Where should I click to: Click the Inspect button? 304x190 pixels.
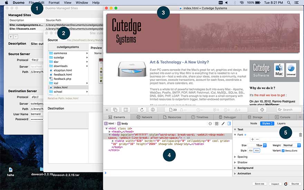tap(275, 184)
